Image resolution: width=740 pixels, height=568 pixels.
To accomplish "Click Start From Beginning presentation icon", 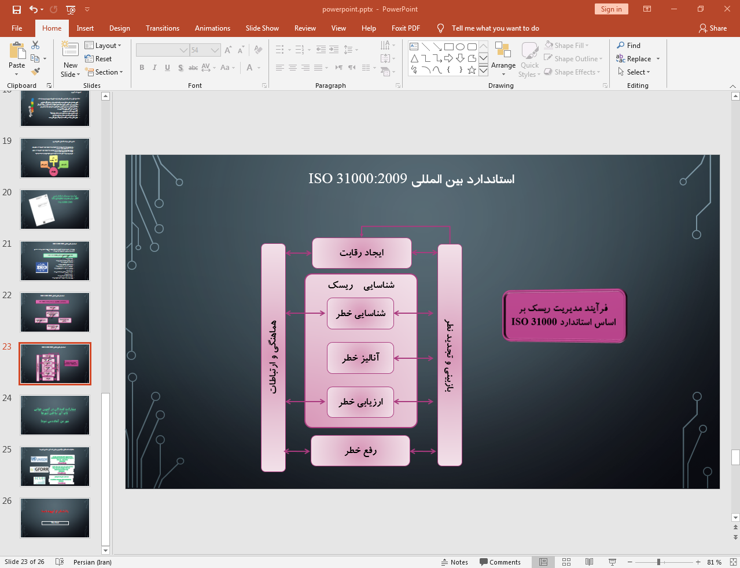I will (71, 9).
